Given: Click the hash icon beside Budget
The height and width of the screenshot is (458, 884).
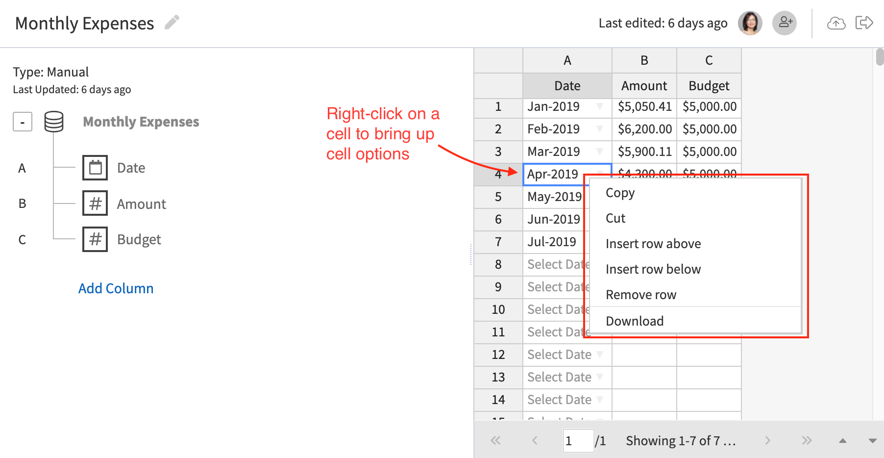Looking at the screenshot, I should coord(95,239).
